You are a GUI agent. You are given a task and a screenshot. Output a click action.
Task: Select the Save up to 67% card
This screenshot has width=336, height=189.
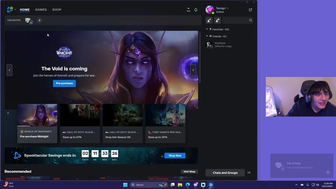click(x=80, y=123)
